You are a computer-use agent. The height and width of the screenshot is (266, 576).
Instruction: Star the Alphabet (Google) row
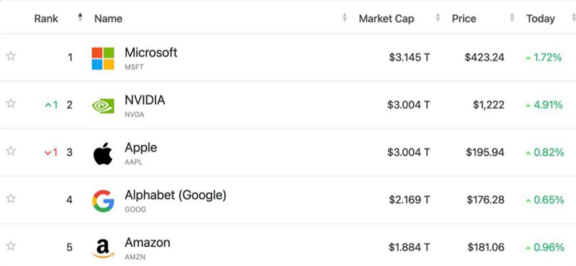click(x=11, y=198)
